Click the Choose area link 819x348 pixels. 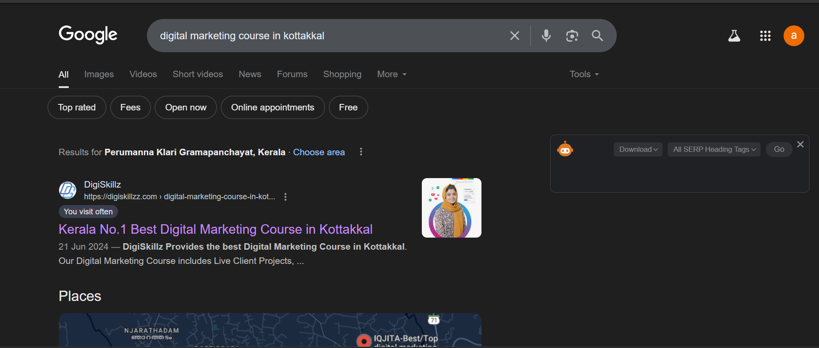319,152
